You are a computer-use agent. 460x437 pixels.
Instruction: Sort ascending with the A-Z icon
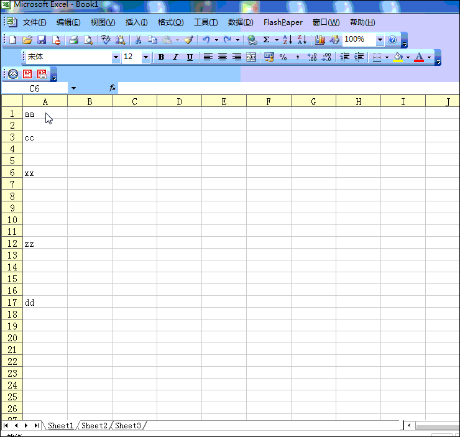coord(287,40)
